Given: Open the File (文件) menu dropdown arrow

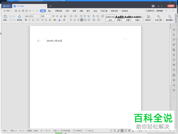Looking at the screenshot, I should (x=11, y=11).
